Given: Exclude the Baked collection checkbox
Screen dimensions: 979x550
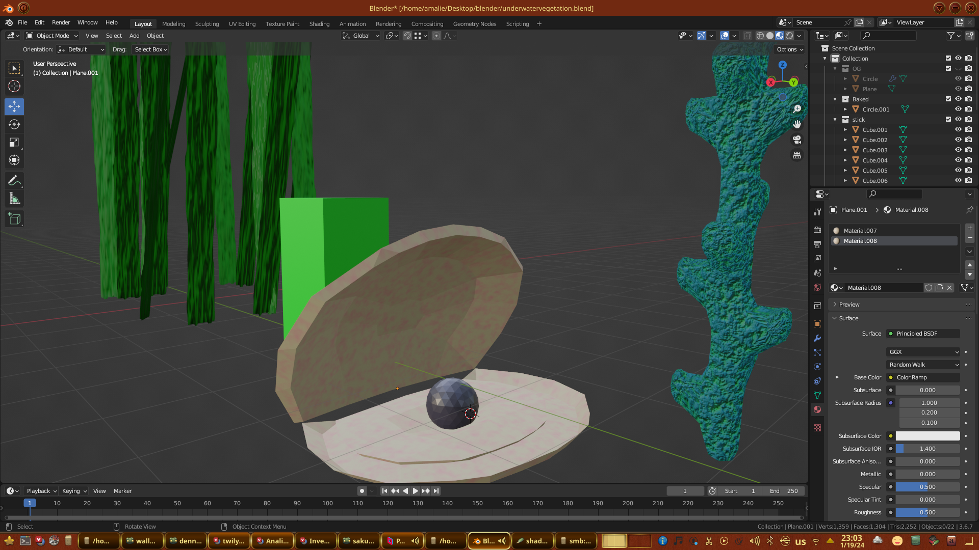Looking at the screenshot, I should (948, 99).
